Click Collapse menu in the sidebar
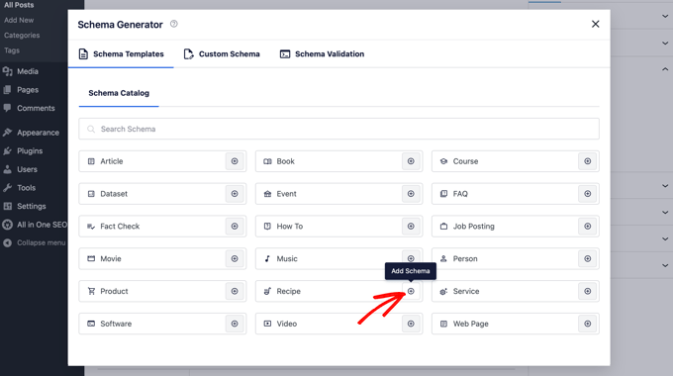This screenshot has height=376, width=673. coord(41,243)
